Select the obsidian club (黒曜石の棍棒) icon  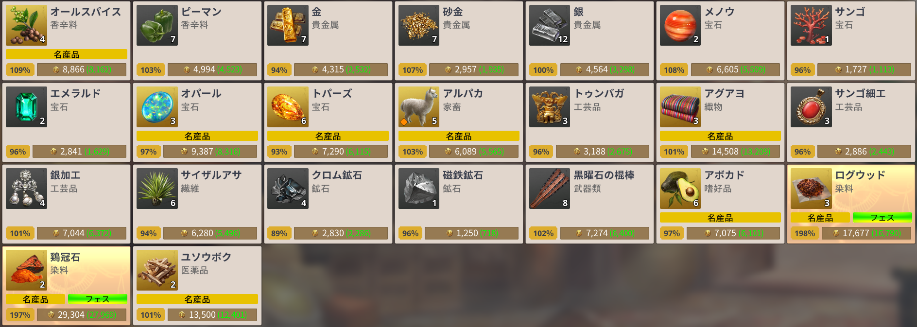coord(550,189)
